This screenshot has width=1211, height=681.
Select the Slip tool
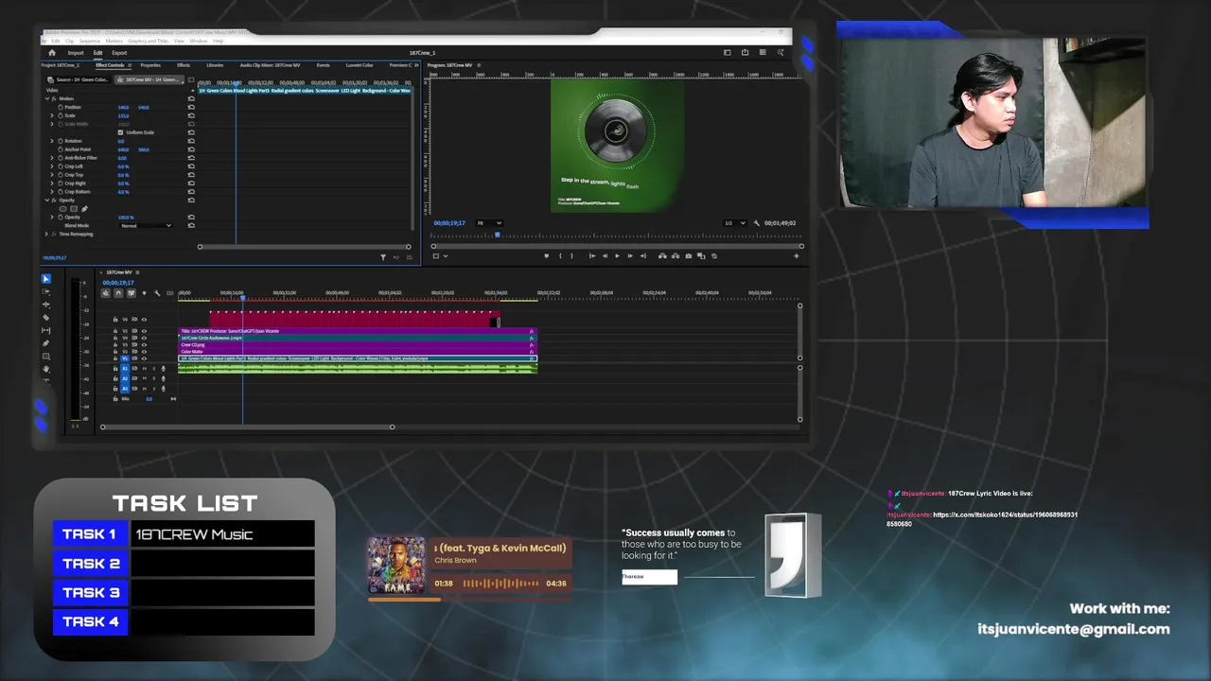coord(45,330)
